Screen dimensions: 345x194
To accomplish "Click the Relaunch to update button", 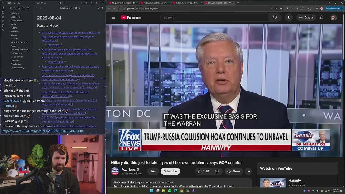I will point(333,8).
